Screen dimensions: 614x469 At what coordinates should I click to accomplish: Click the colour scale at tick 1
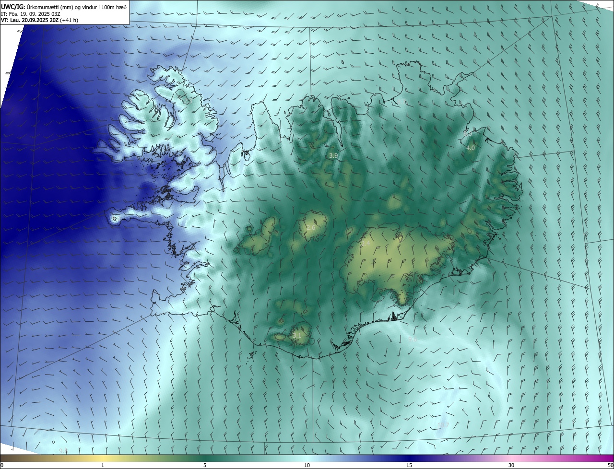pos(103,465)
